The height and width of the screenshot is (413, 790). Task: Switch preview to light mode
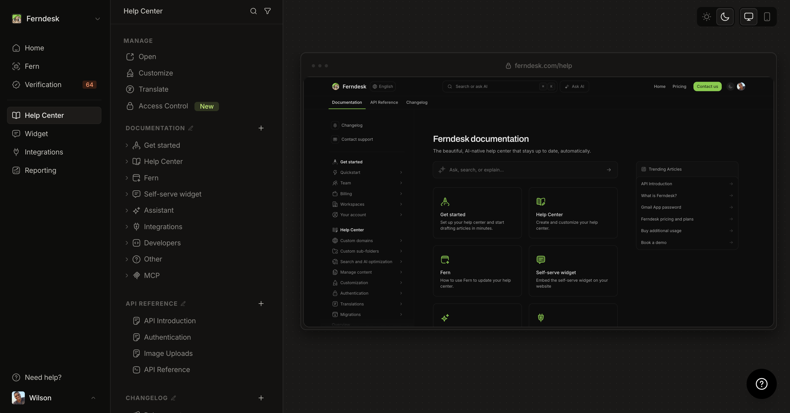point(707,16)
